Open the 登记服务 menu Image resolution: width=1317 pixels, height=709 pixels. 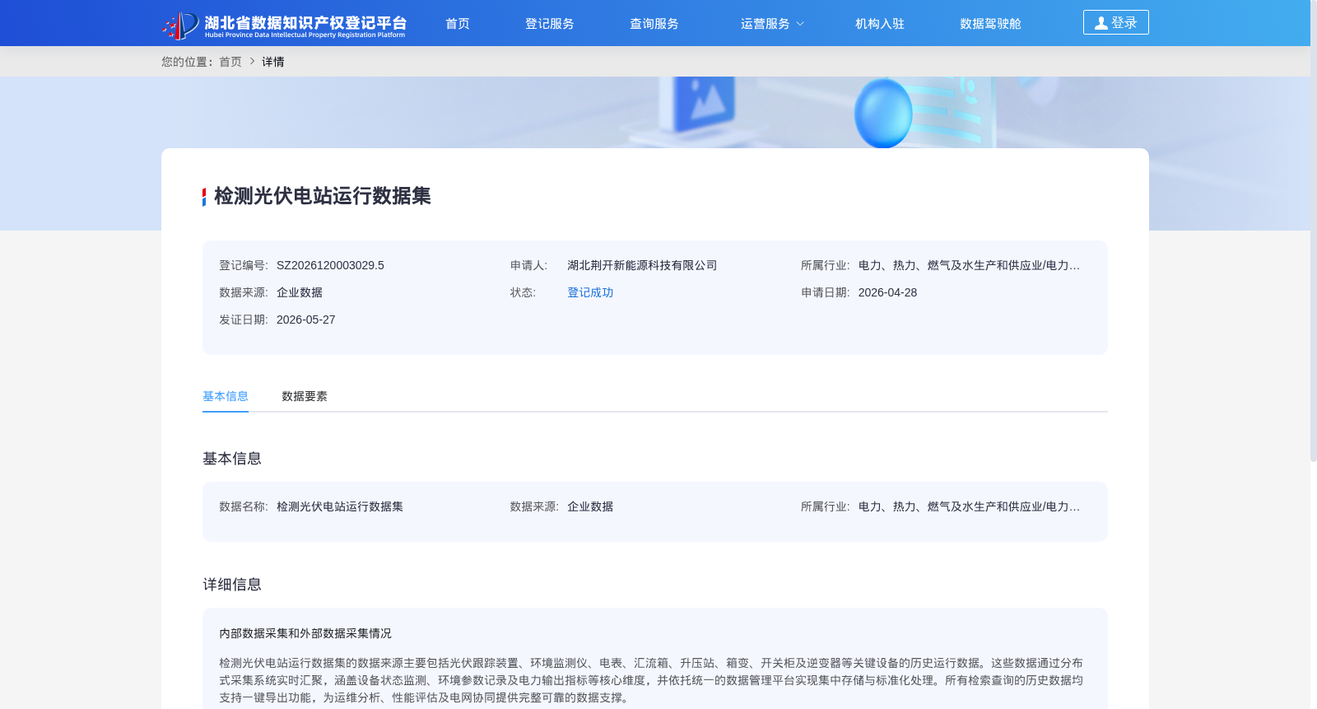tap(550, 24)
